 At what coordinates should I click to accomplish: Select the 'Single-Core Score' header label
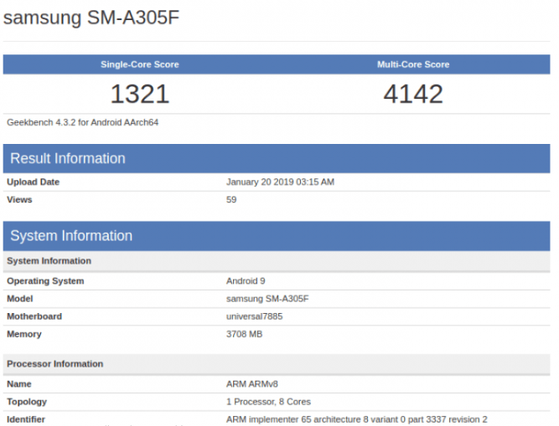[140, 64]
